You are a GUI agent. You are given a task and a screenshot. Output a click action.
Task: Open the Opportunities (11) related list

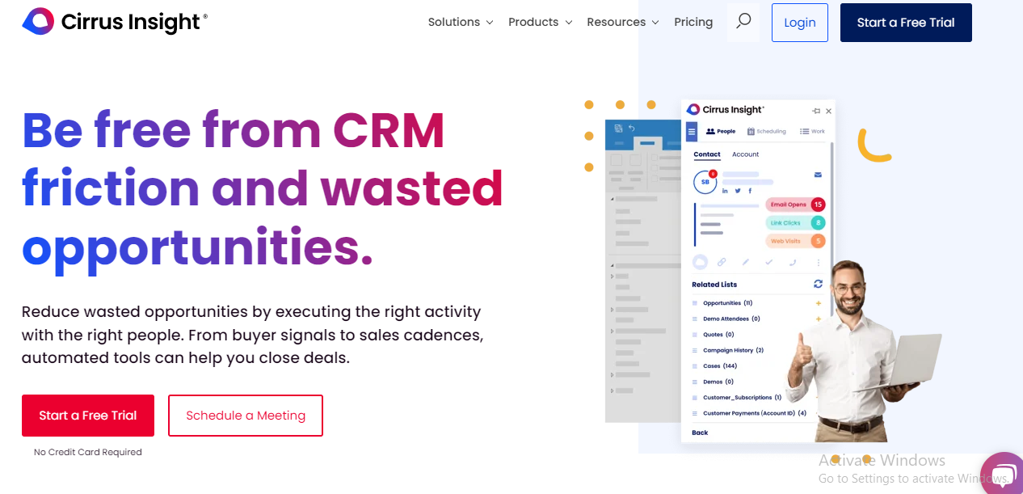(728, 303)
